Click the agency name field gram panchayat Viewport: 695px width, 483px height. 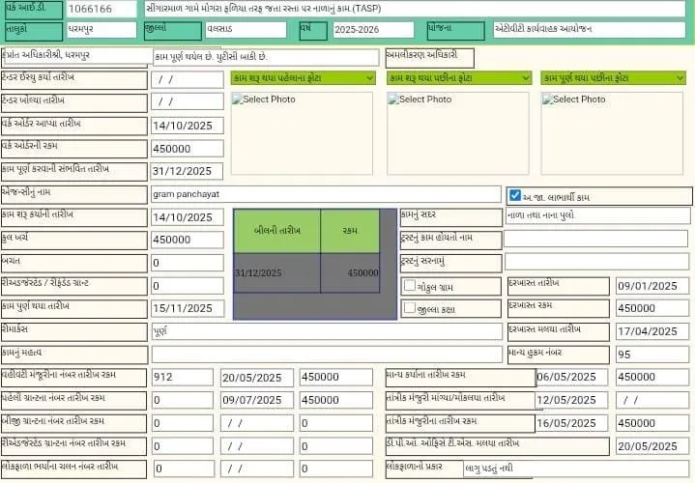(326, 194)
